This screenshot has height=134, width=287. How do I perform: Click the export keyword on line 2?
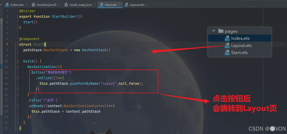click(x=25, y=16)
